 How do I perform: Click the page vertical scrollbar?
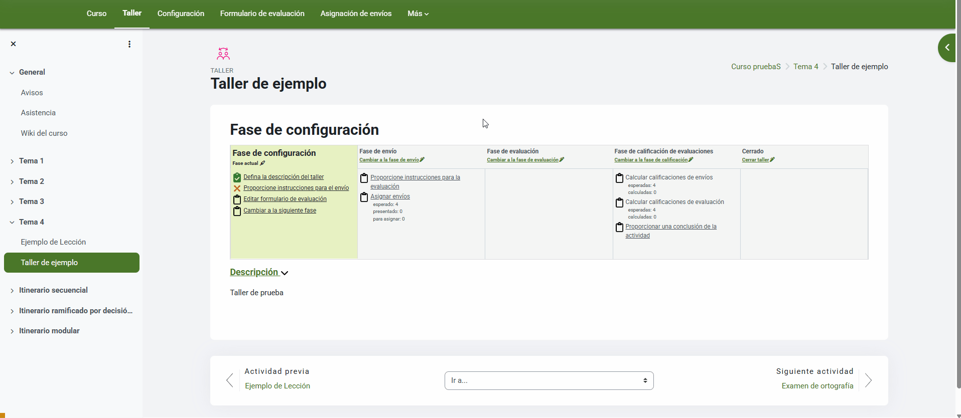958,200
